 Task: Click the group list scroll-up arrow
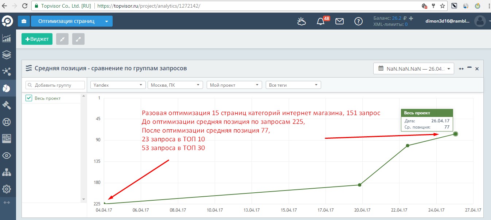(83, 96)
